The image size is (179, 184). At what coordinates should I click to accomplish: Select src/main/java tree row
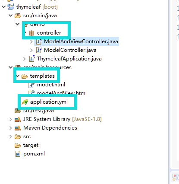click(x=40, y=16)
